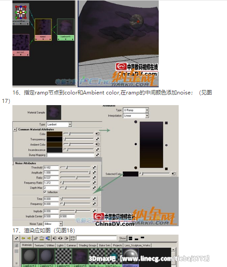Open the Projects tab
This screenshot has width=227, height=267.
pos(117,245)
